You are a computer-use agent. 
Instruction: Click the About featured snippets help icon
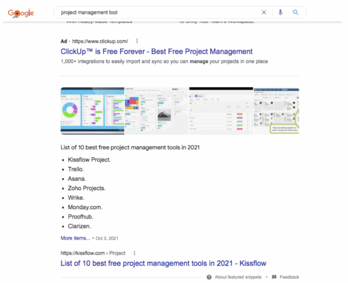click(209, 277)
